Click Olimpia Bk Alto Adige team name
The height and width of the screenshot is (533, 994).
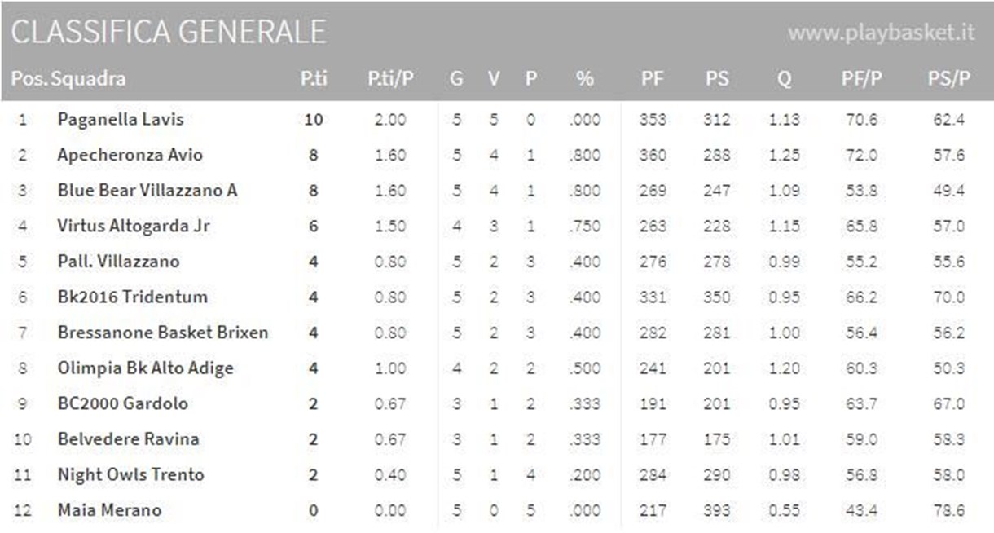click(145, 368)
